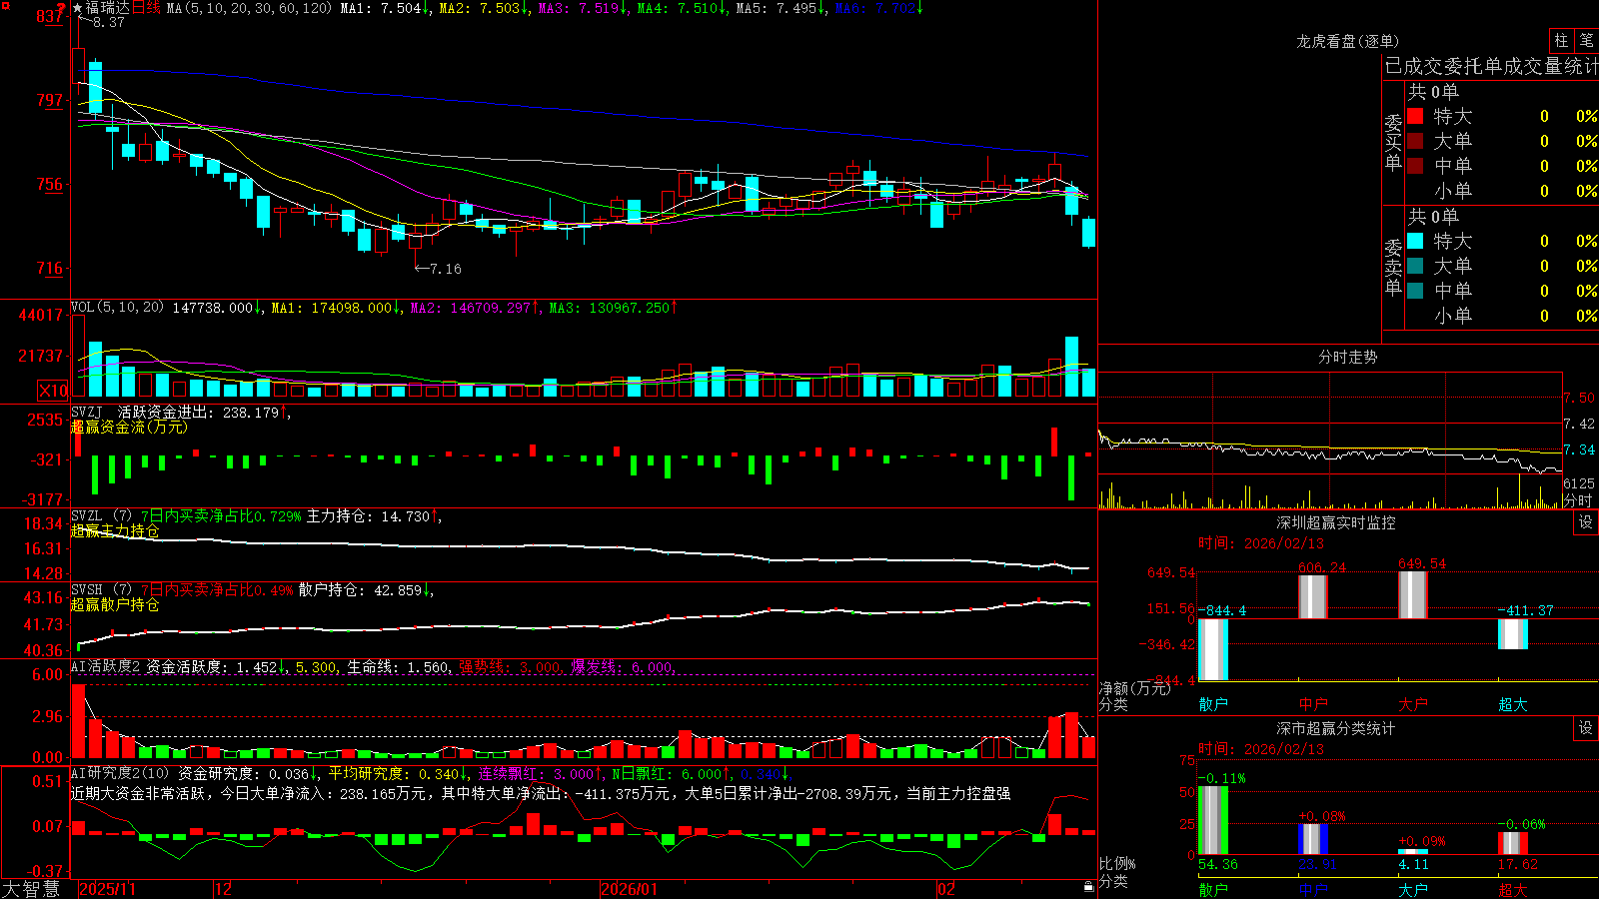This screenshot has width=1599, height=899.
Task: Click the 超赢主力持仓 indicator label
Action: coord(115,530)
